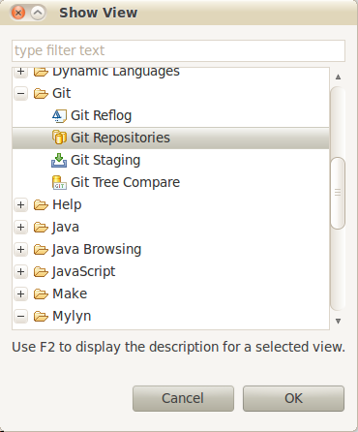Click the JavaScript folder icon
Screen dimensions: 358x432
[x=41, y=272]
